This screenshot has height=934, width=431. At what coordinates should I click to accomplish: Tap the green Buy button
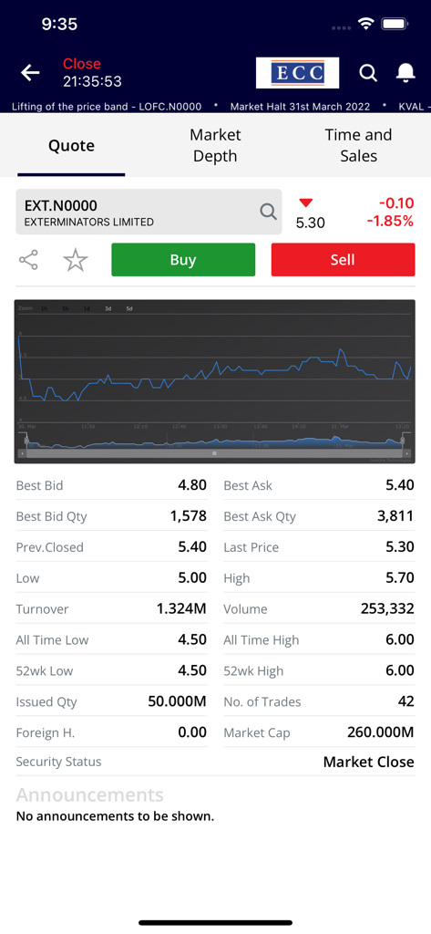183,260
